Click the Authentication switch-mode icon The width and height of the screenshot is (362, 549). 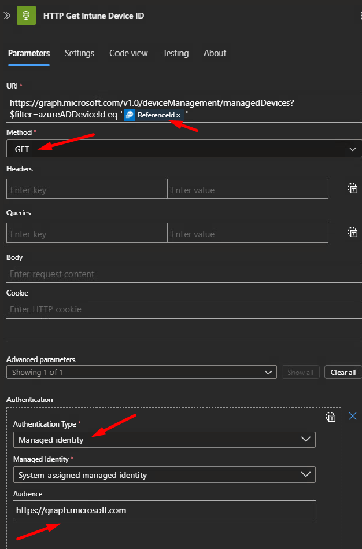coord(330,417)
